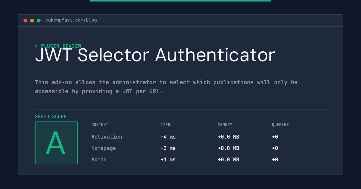Select the Admin row label
The height and width of the screenshot is (189, 361).
pos(99,160)
